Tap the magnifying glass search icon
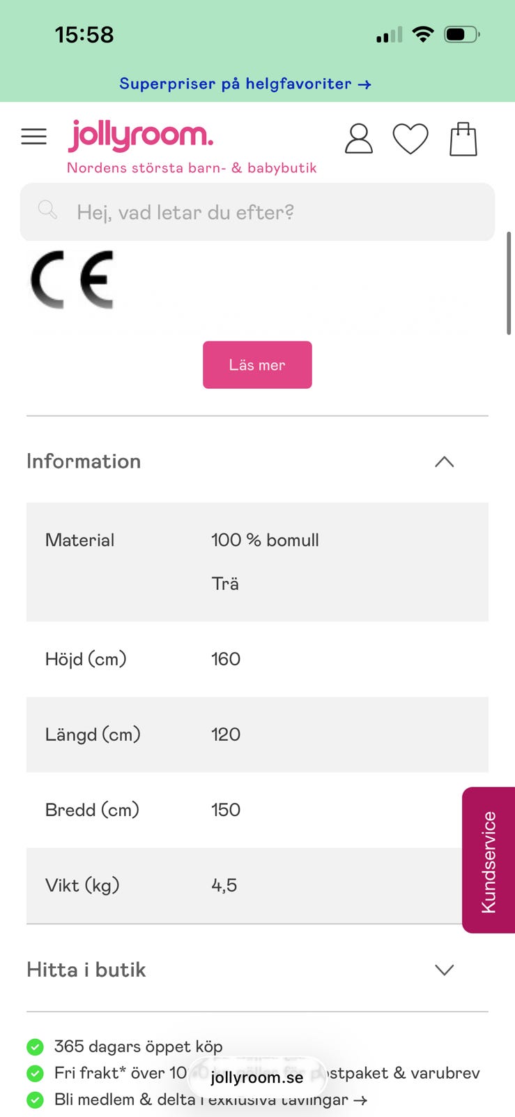Screen dimensions: 515x1117 (47, 209)
